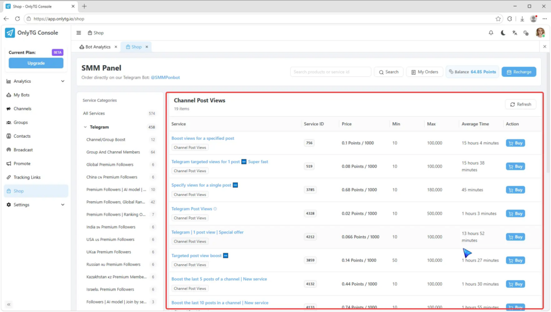
Task: Open Broadcast in the sidebar
Action: [36, 150]
